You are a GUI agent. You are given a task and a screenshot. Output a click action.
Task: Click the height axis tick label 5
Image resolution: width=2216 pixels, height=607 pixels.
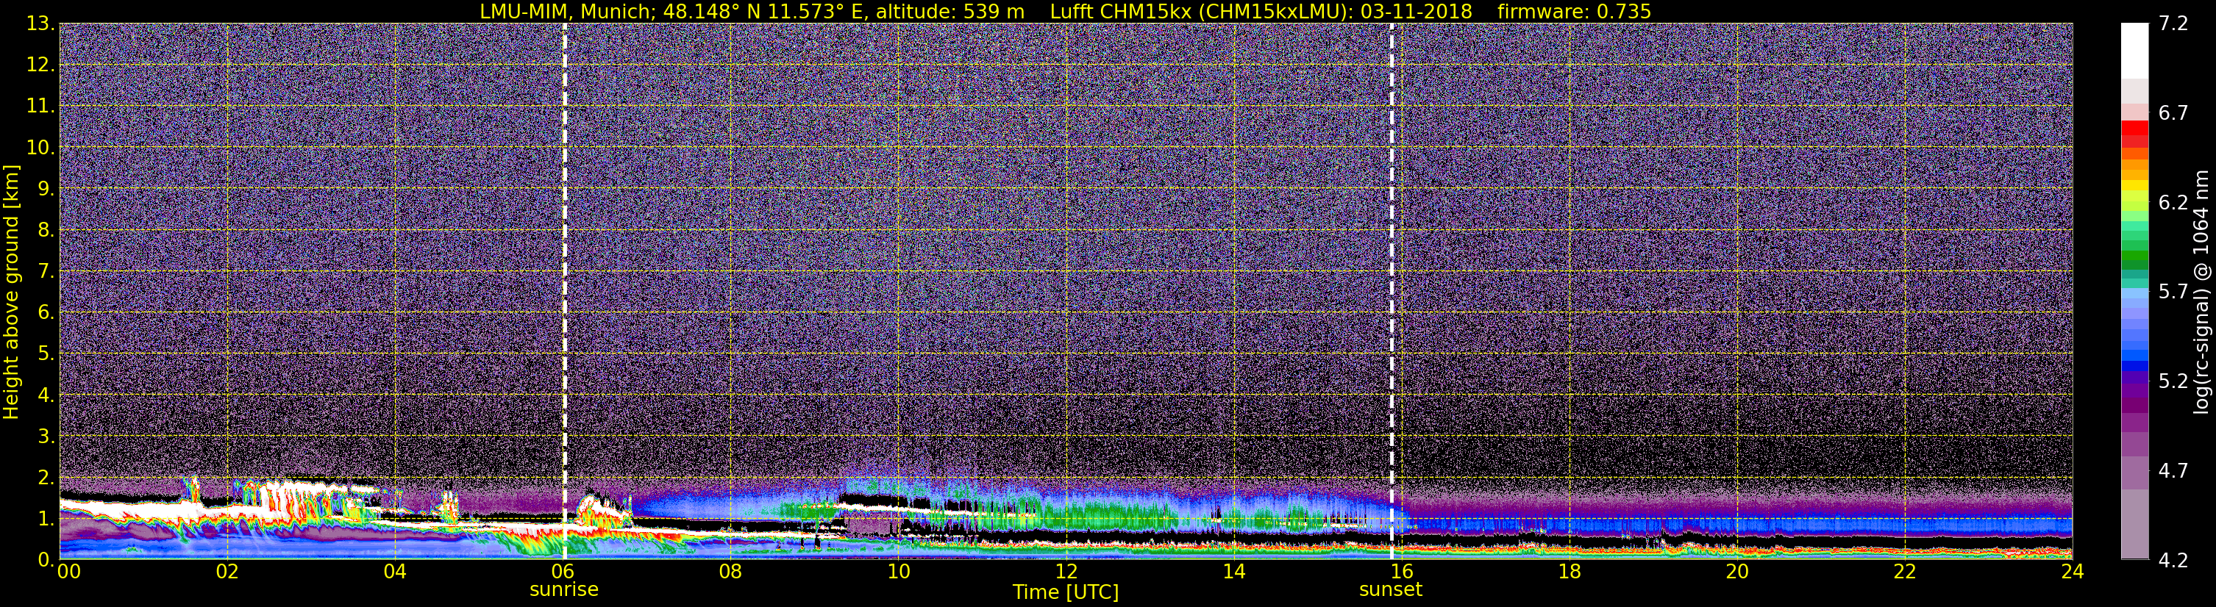[x=46, y=354]
